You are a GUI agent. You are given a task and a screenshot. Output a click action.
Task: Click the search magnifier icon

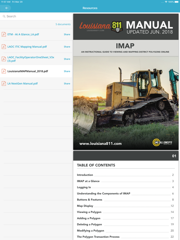pos(4,16)
